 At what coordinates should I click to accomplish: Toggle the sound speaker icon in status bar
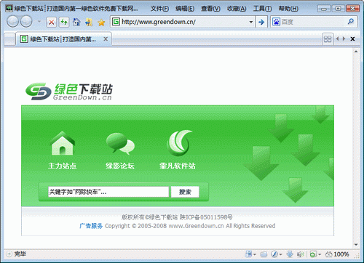[x=300, y=254]
